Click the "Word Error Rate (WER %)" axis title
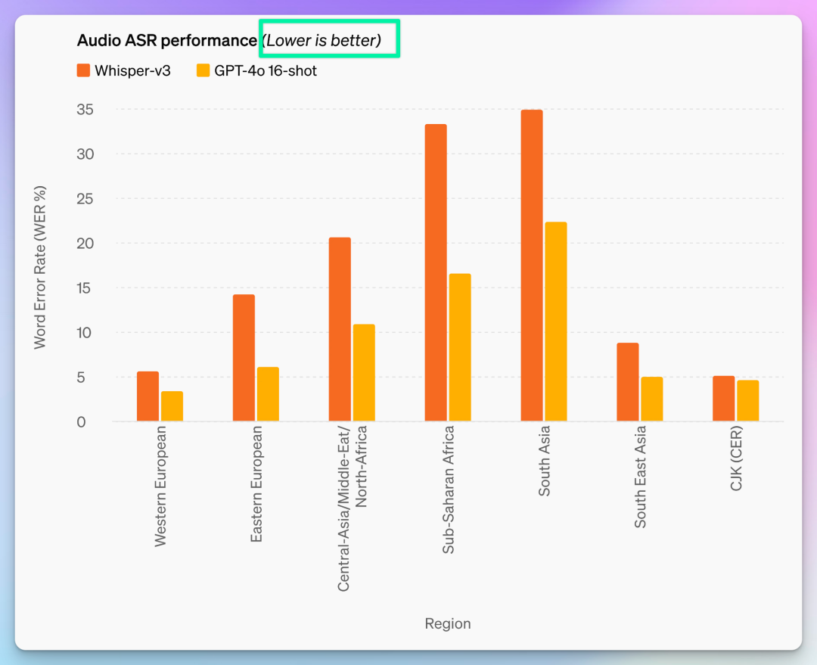 point(40,267)
